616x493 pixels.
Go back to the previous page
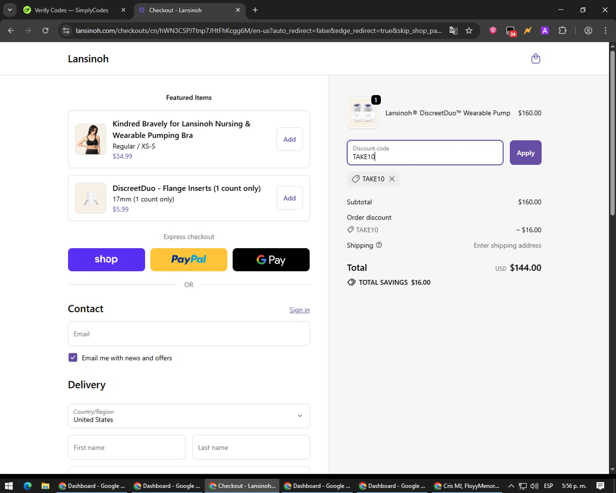pos(11,30)
